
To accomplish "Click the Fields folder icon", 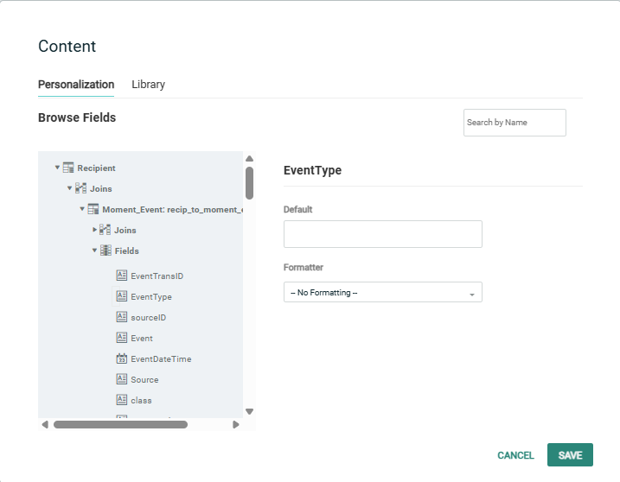I will (105, 251).
